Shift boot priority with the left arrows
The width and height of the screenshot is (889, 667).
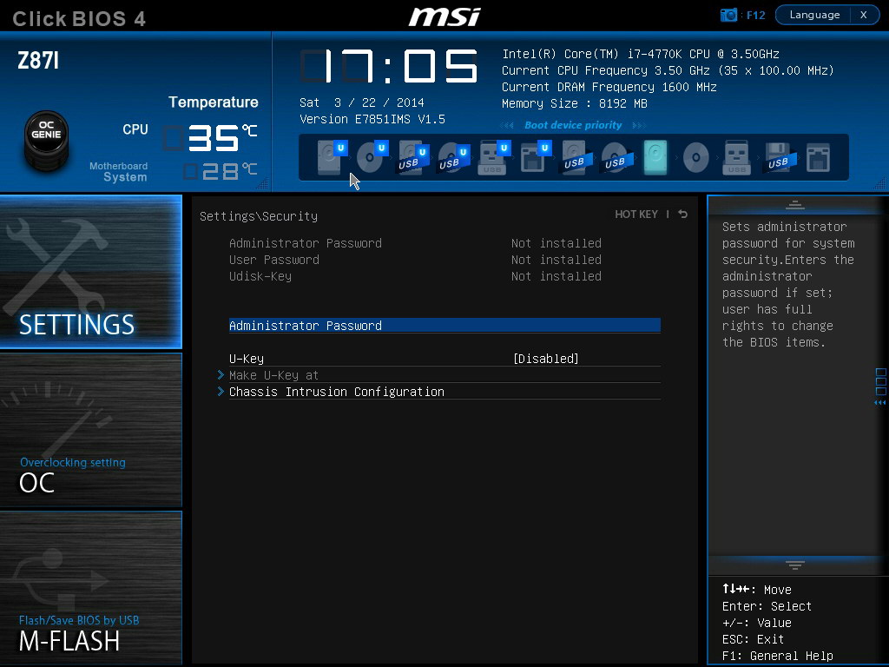point(507,125)
